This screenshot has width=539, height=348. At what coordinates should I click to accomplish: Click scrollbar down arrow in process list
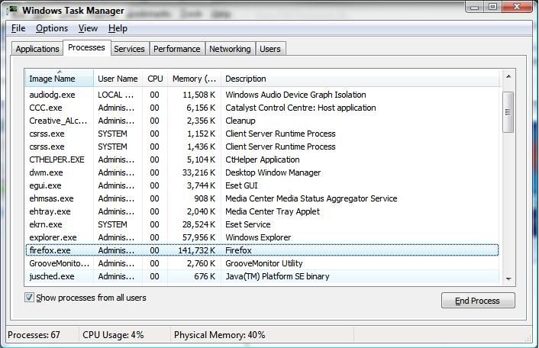(508, 279)
